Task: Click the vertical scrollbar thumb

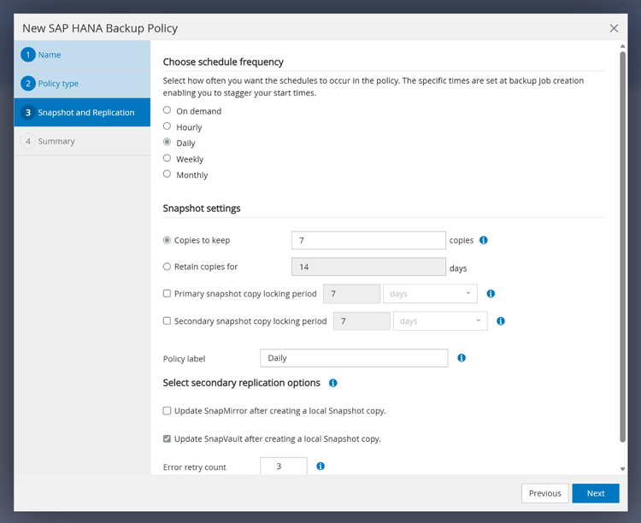Action: [x=622, y=247]
